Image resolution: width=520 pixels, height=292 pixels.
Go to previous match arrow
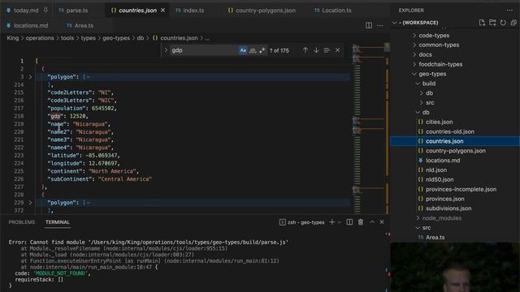305,50
